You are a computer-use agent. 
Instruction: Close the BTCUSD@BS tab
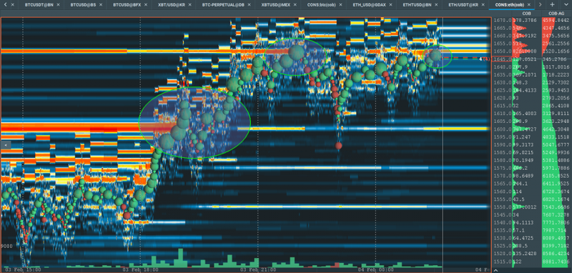[x=102, y=5]
